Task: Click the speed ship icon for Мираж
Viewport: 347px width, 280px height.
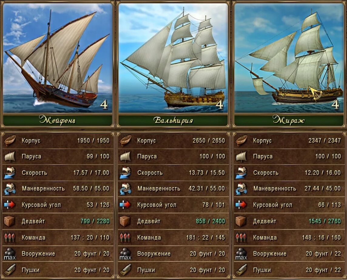Action: (241, 173)
